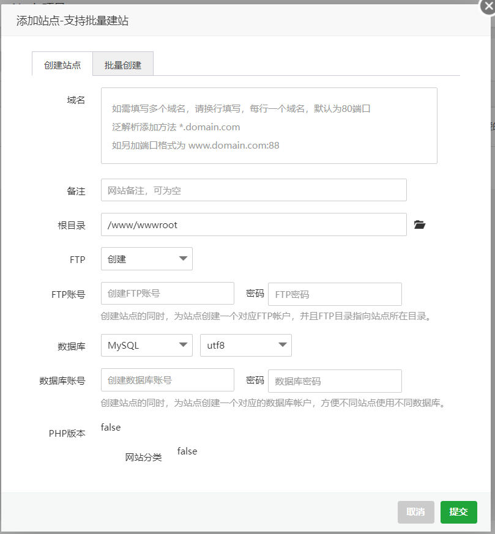Close the add site dialog with the X icon
The height and width of the screenshot is (534, 495).
[488, 7]
